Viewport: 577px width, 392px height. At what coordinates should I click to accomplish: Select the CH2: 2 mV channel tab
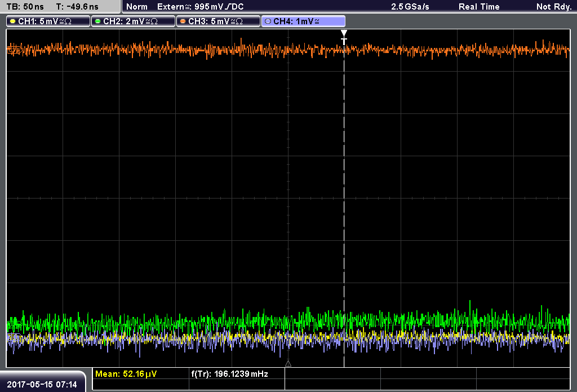[133, 21]
